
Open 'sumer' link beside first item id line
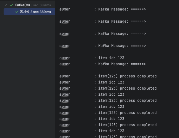pyautogui.click(x=65, y=58)
